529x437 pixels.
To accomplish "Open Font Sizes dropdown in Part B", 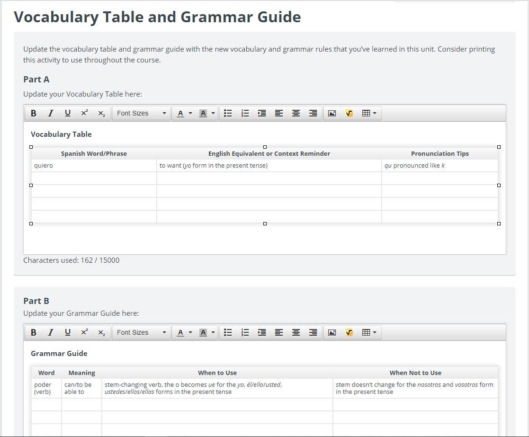I will coord(141,332).
